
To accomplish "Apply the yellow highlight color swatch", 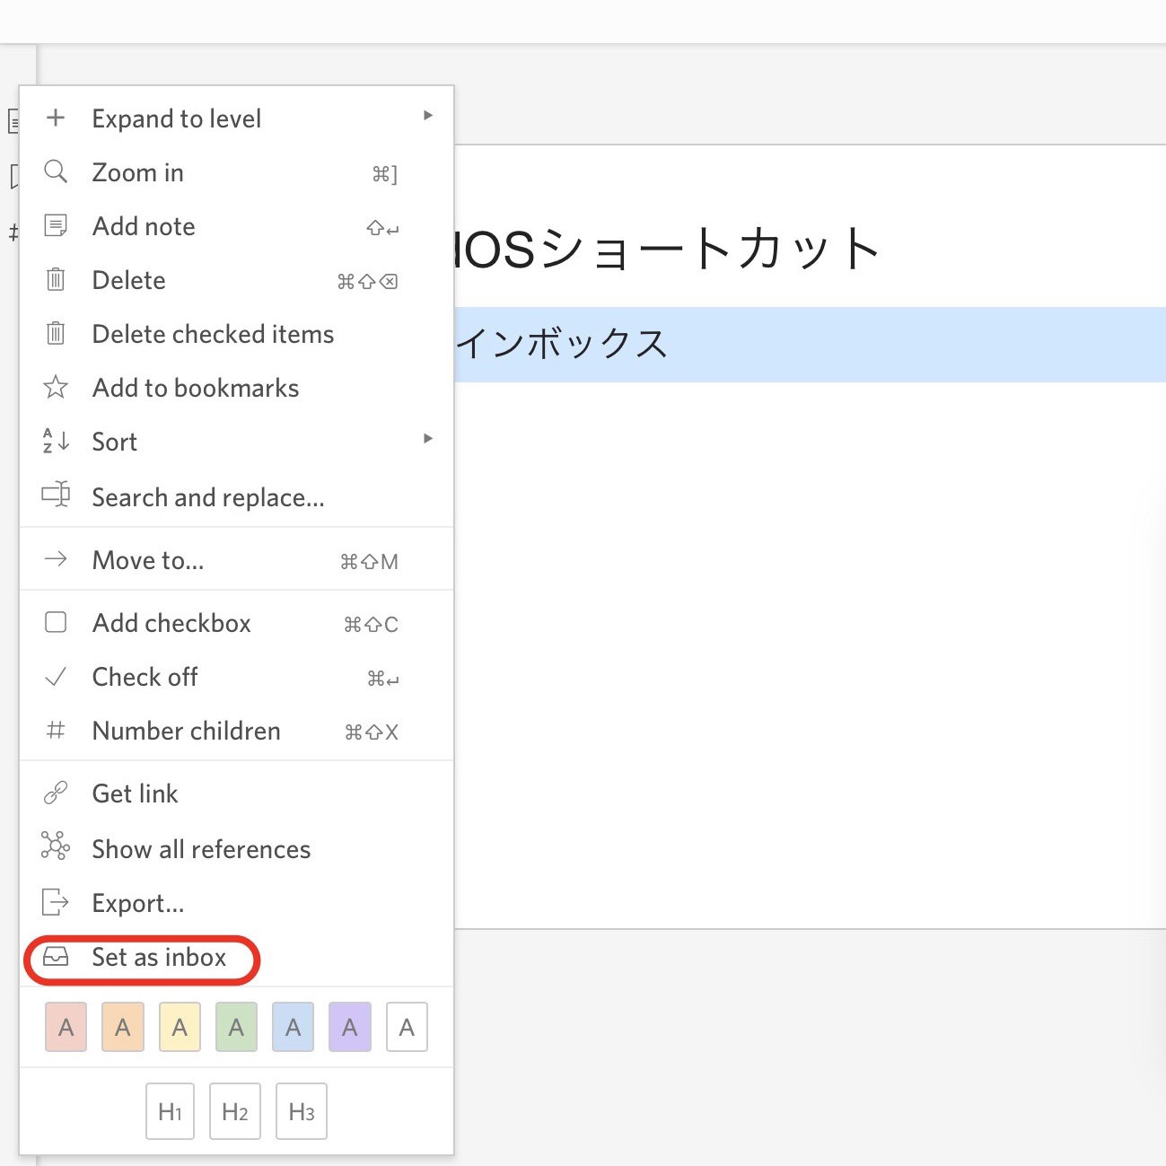I will click(x=180, y=1027).
